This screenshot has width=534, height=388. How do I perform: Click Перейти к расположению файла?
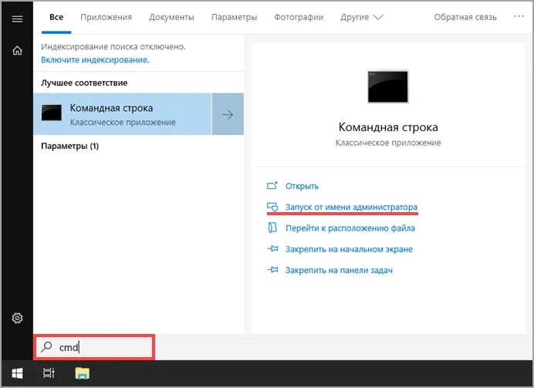point(350,228)
